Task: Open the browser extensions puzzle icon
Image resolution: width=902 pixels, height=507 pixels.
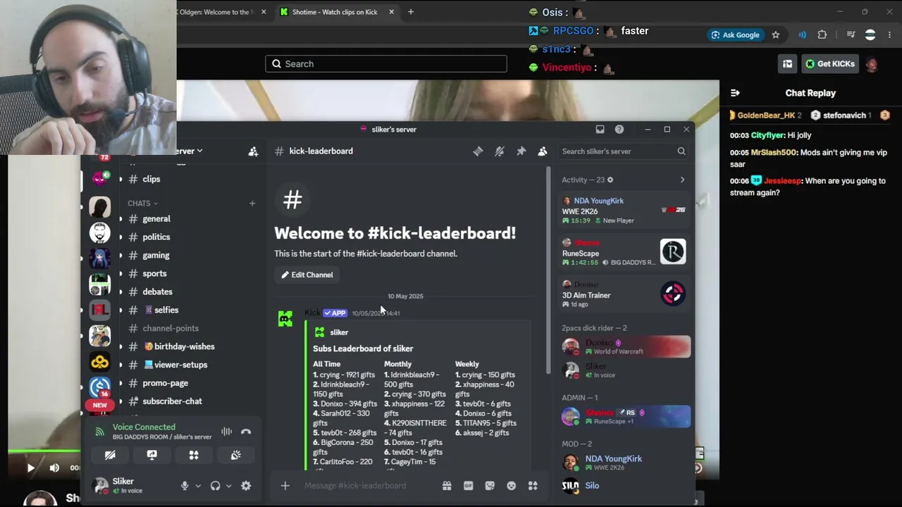Action: click(822, 35)
